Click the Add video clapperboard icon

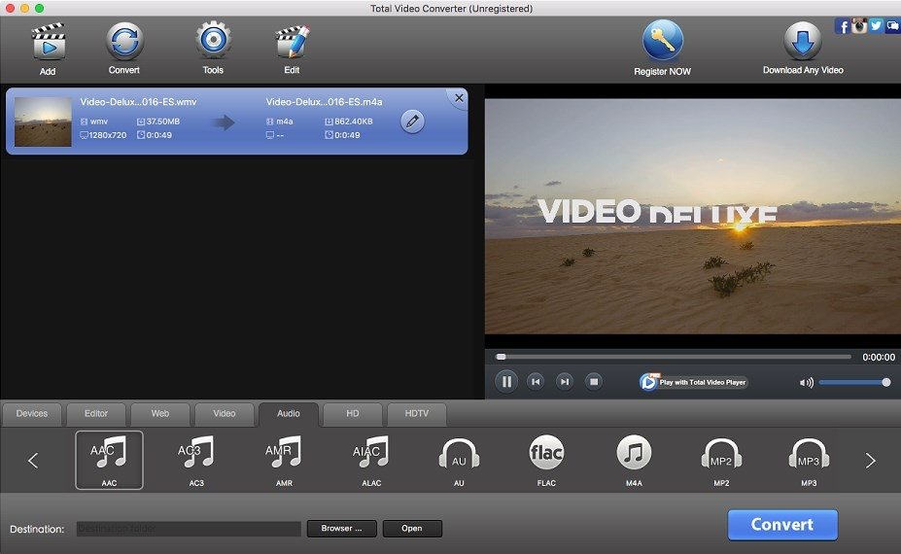tap(49, 42)
